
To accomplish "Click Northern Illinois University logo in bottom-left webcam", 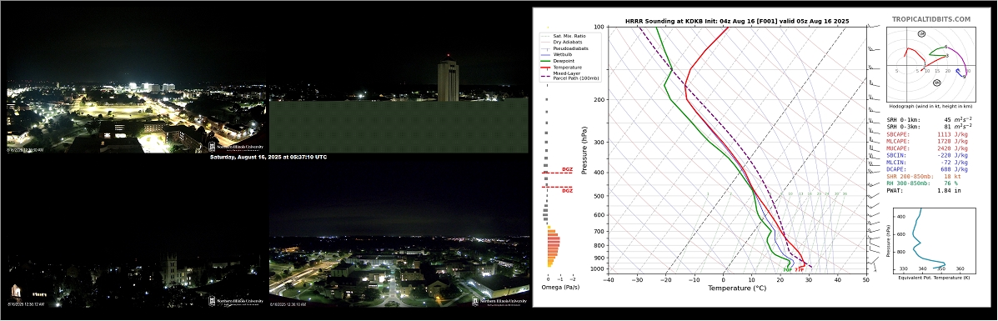I will [x=236, y=301].
